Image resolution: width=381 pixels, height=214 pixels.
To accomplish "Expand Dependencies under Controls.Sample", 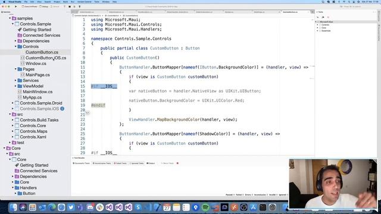I will coord(15,41).
